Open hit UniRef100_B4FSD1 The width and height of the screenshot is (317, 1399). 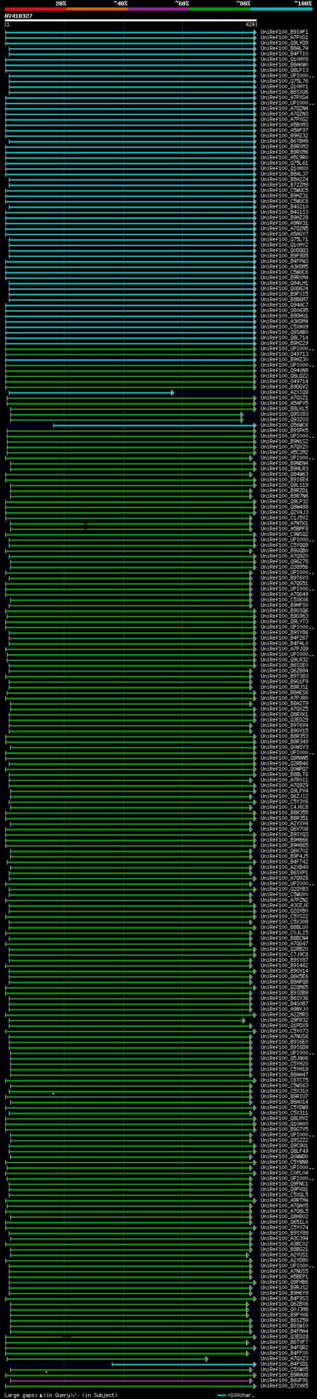284,1364
